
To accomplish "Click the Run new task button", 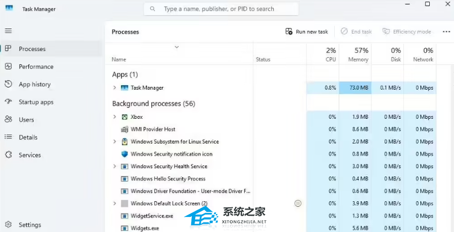I will (307, 32).
